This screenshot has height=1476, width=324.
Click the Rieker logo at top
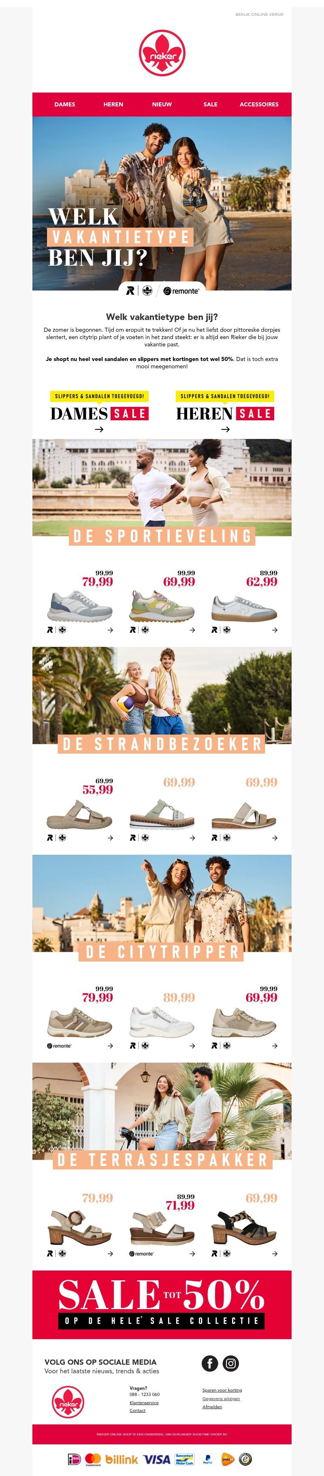point(162,53)
